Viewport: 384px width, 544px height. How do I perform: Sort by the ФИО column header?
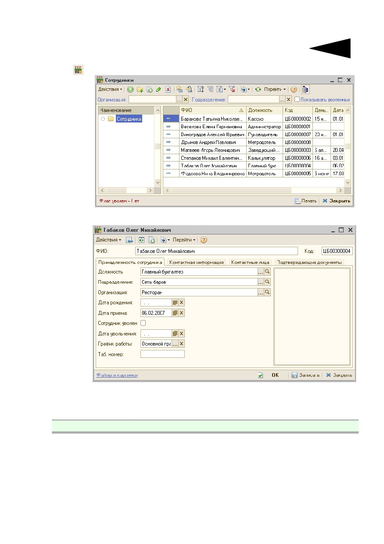click(212, 110)
